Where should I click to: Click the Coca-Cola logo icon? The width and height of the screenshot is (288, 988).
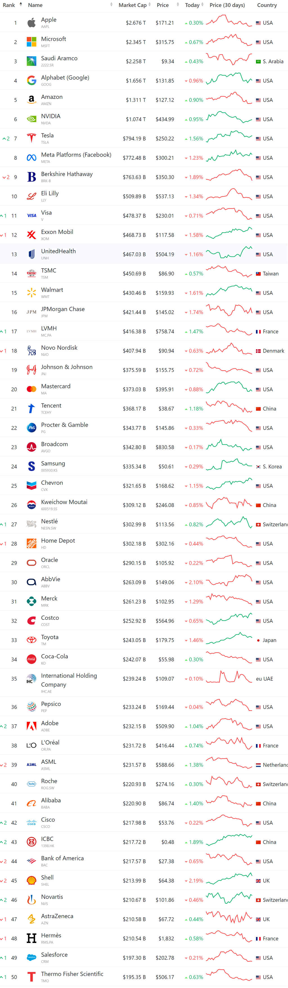click(x=31, y=659)
